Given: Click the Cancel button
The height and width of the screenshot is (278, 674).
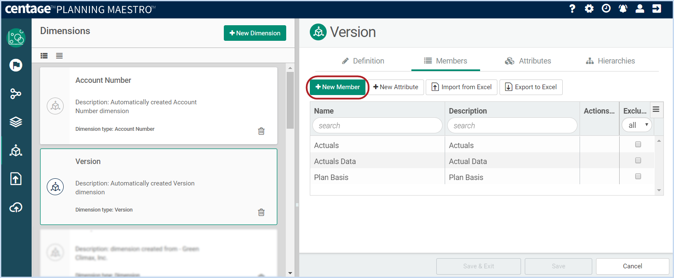Looking at the screenshot, I should [x=633, y=266].
